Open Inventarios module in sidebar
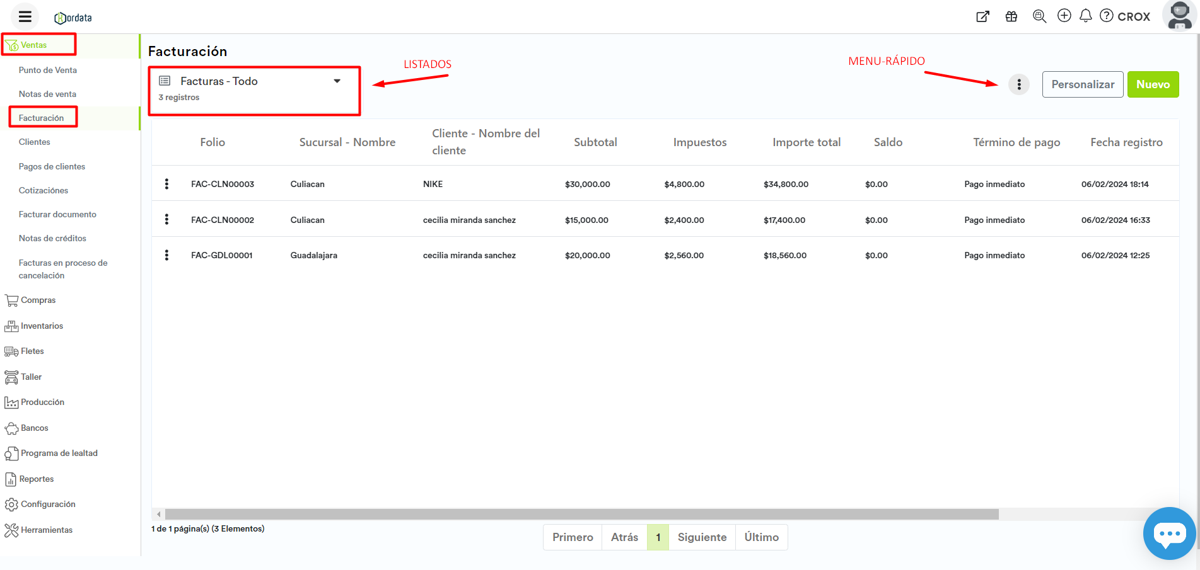The image size is (1200, 570). pos(42,326)
